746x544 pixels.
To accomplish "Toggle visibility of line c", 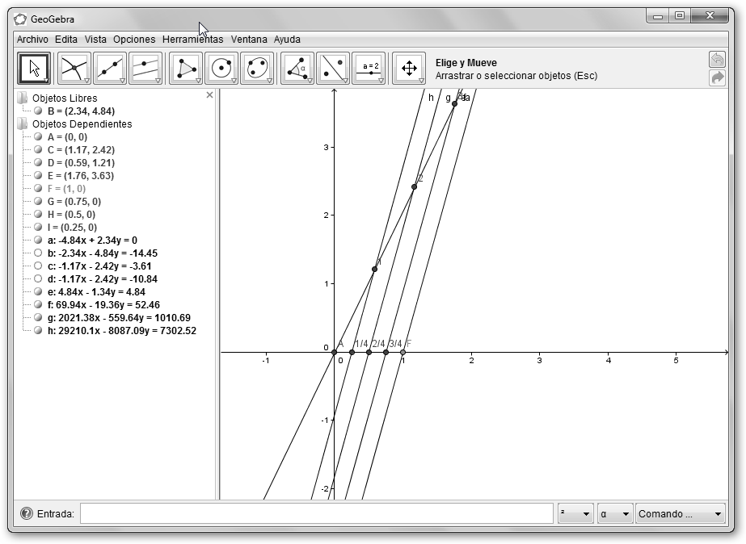I will click(x=38, y=266).
